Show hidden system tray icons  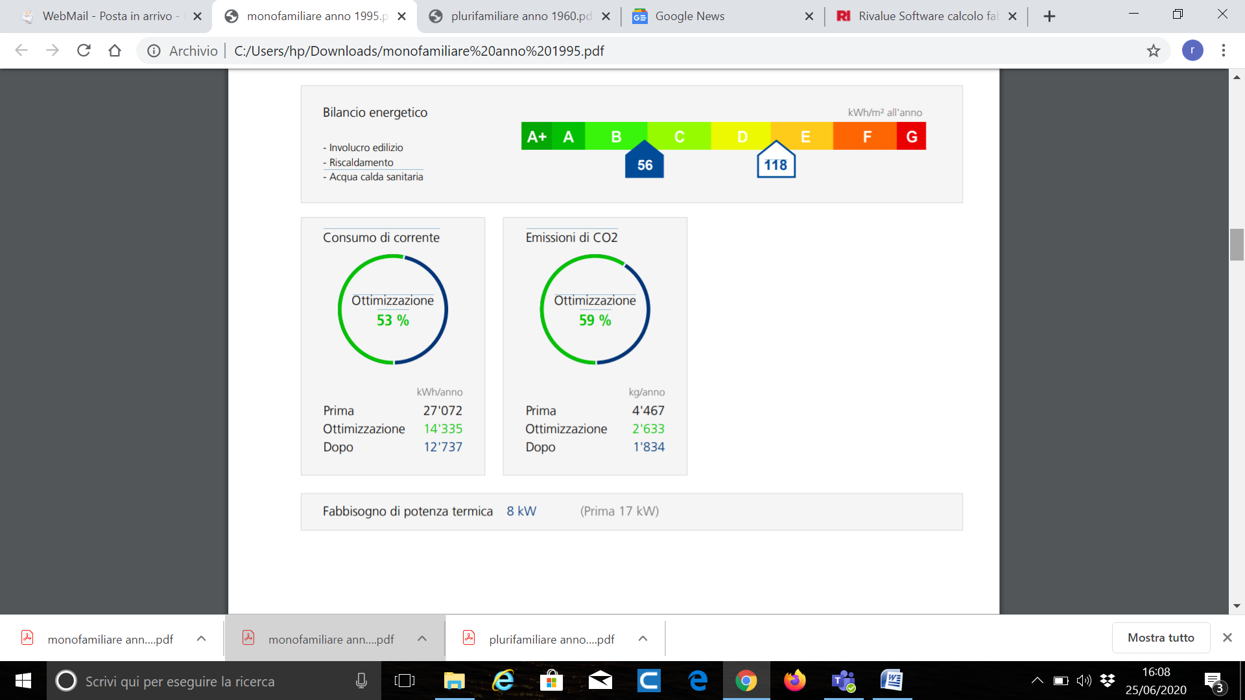click(1037, 681)
